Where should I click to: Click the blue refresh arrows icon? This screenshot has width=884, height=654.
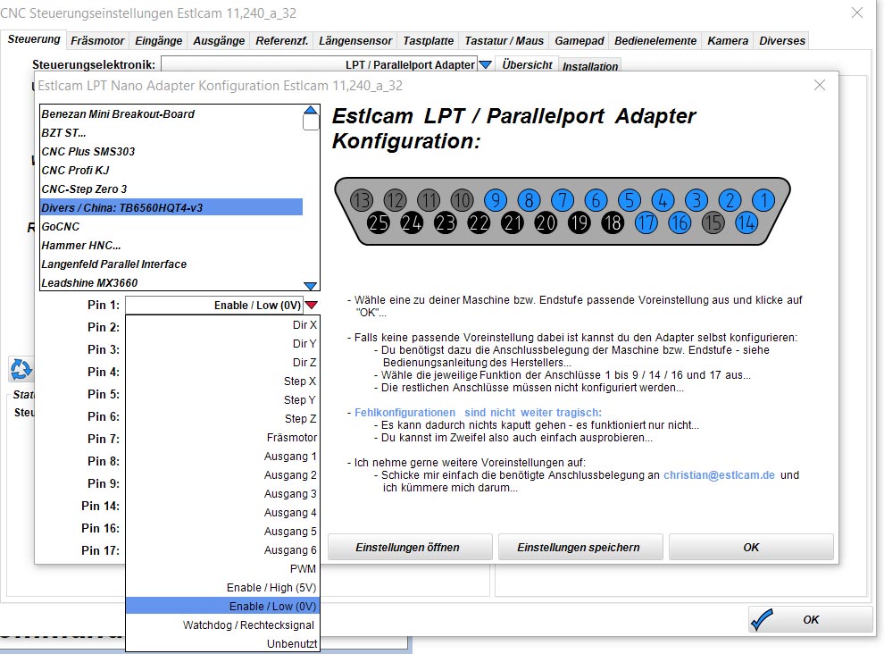21,368
